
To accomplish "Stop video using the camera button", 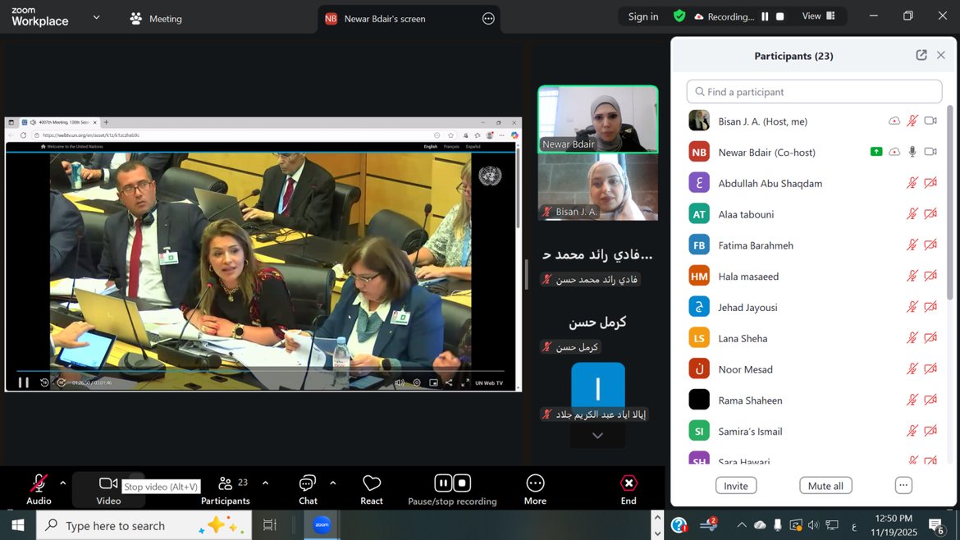I will pyautogui.click(x=108, y=483).
